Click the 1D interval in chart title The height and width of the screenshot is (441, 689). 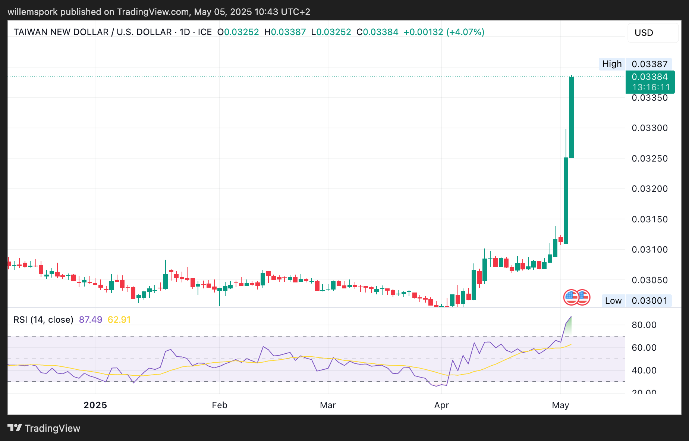(185, 32)
